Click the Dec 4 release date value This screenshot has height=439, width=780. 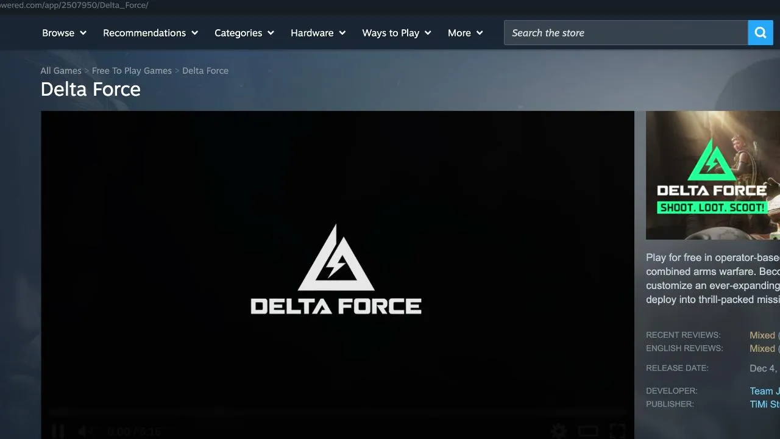coord(765,368)
